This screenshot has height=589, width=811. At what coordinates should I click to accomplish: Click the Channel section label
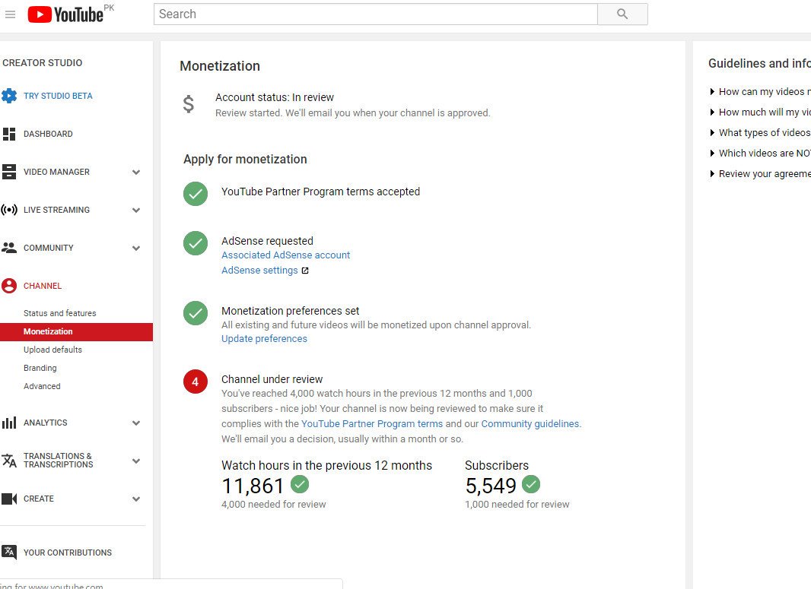tap(43, 286)
